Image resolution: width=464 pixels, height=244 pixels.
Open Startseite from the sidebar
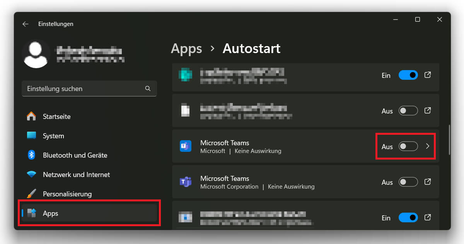click(x=31, y=116)
